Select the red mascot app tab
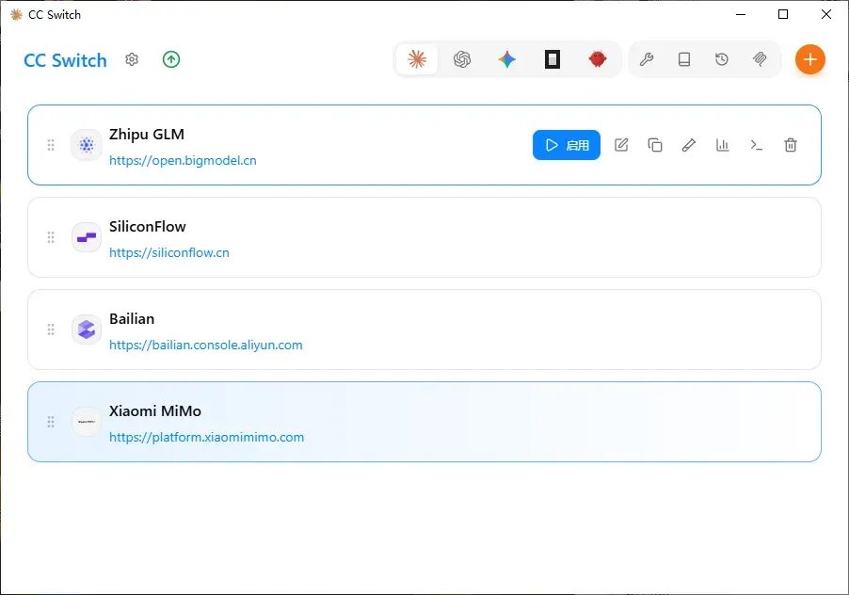 pyautogui.click(x=598, y=59)
